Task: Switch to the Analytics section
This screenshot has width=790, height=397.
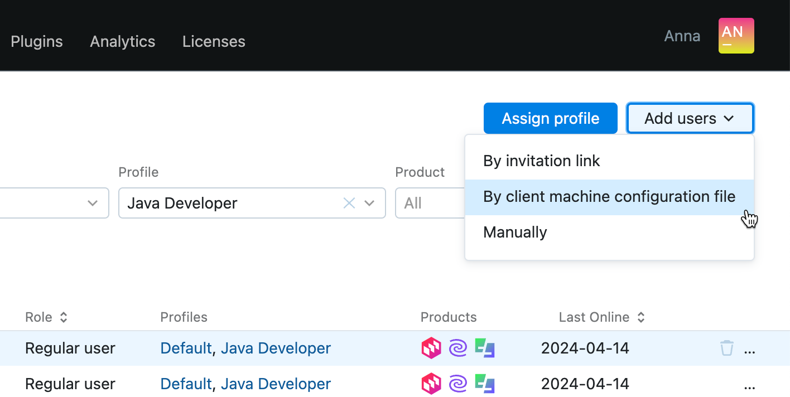Action: coord(122,41)
